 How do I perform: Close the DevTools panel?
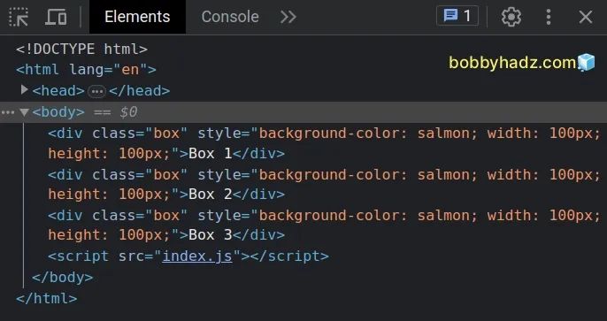(x=586, y=17)
